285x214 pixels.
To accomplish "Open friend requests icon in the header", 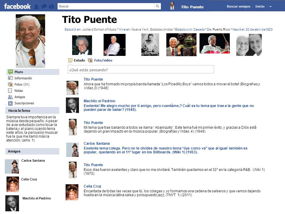I will [37, 7].
